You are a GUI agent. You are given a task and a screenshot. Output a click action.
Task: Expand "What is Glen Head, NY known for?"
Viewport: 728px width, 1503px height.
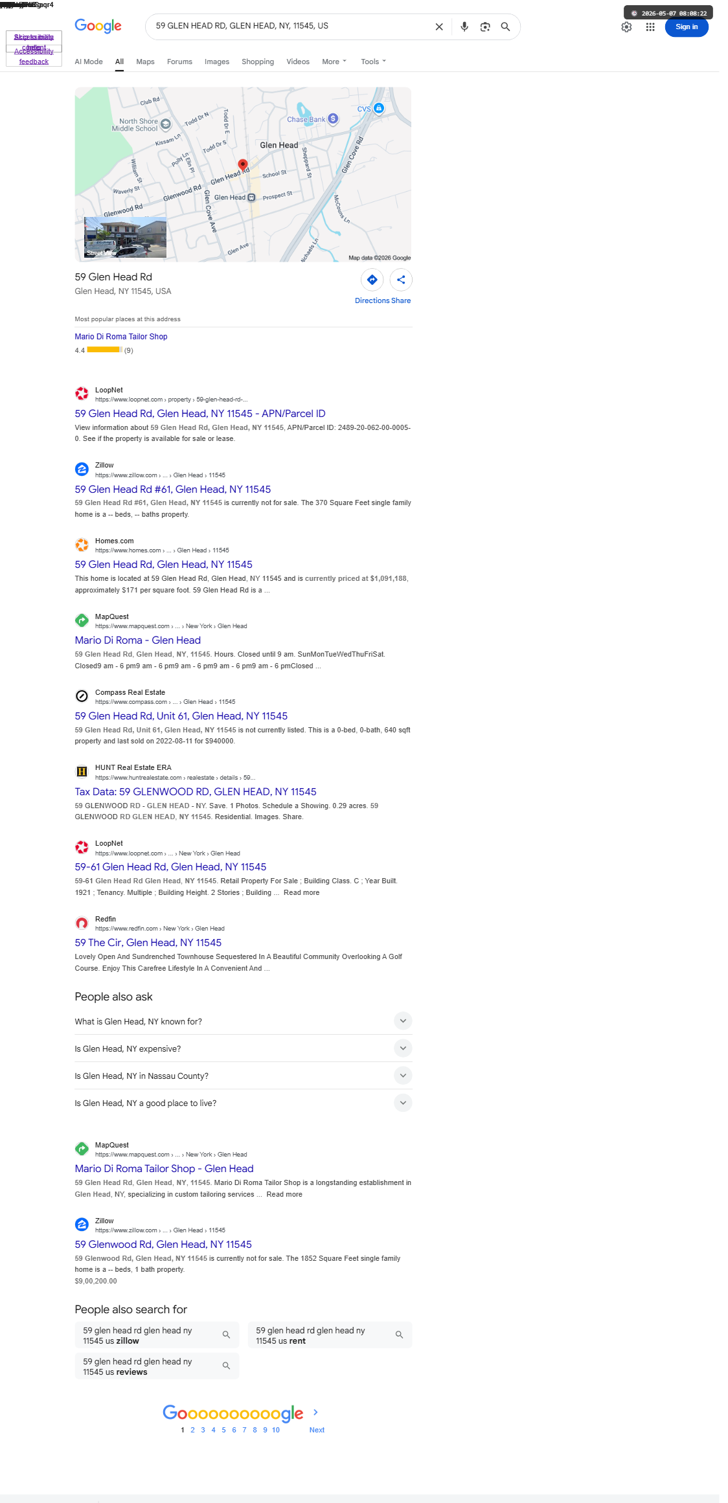coord(243,1021)
